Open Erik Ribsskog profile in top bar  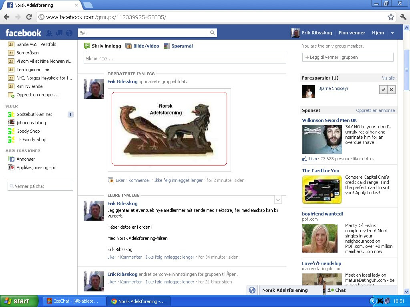[312, 33]
